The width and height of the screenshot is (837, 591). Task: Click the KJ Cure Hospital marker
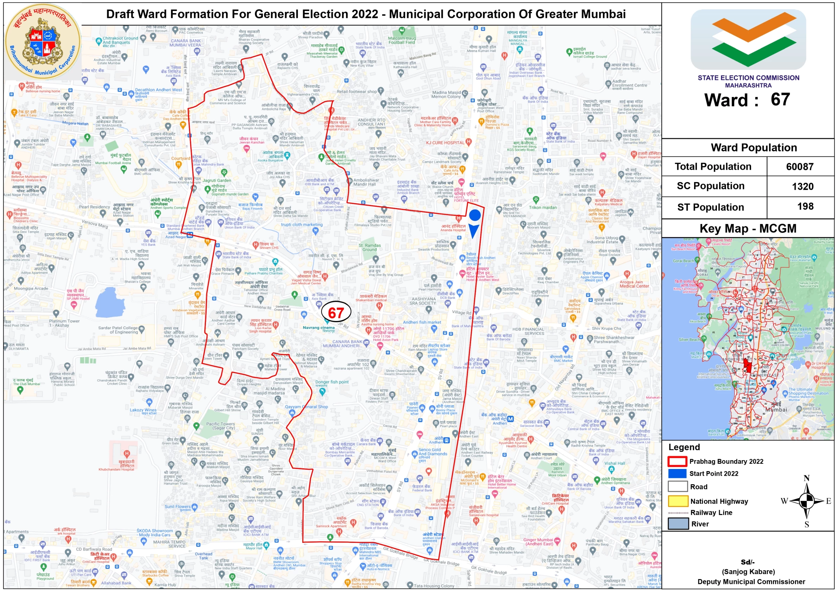(469, 142)
